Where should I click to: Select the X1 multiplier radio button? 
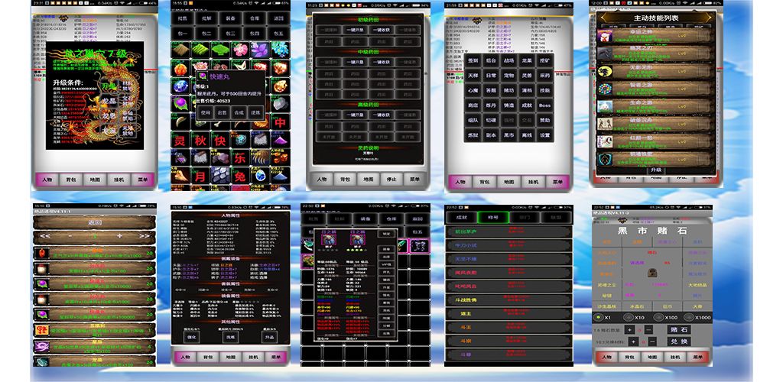(599, 316)
